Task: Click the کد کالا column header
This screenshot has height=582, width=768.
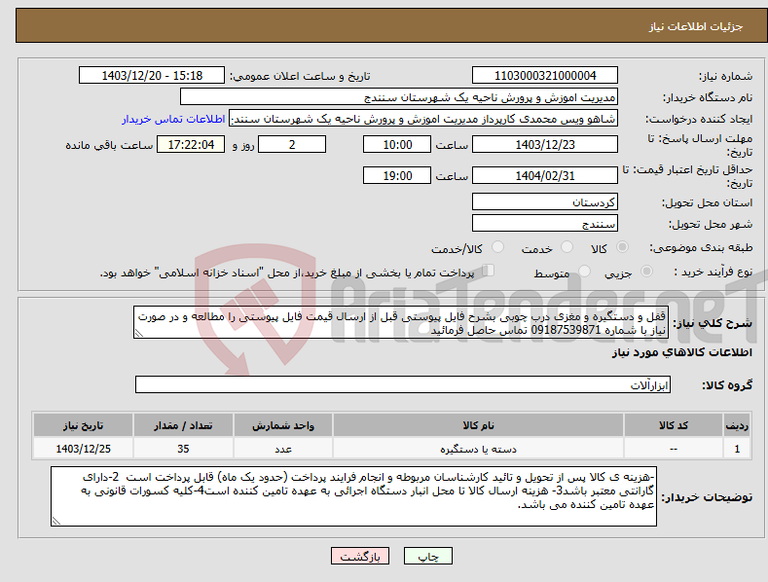Action: tap(674, 425)
